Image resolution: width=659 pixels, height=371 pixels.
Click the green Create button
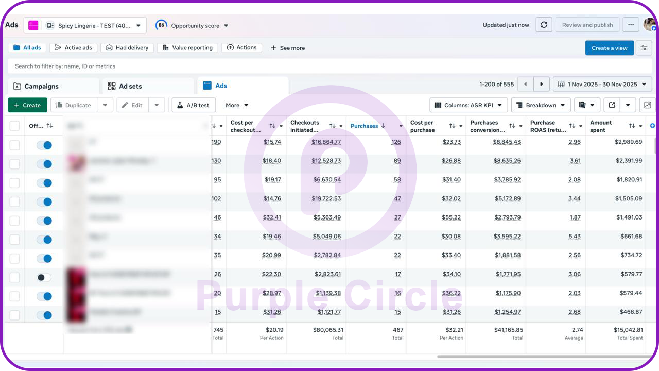pos(27,105)
